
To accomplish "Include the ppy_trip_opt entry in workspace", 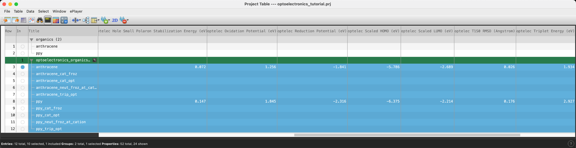I will [22, 129].
